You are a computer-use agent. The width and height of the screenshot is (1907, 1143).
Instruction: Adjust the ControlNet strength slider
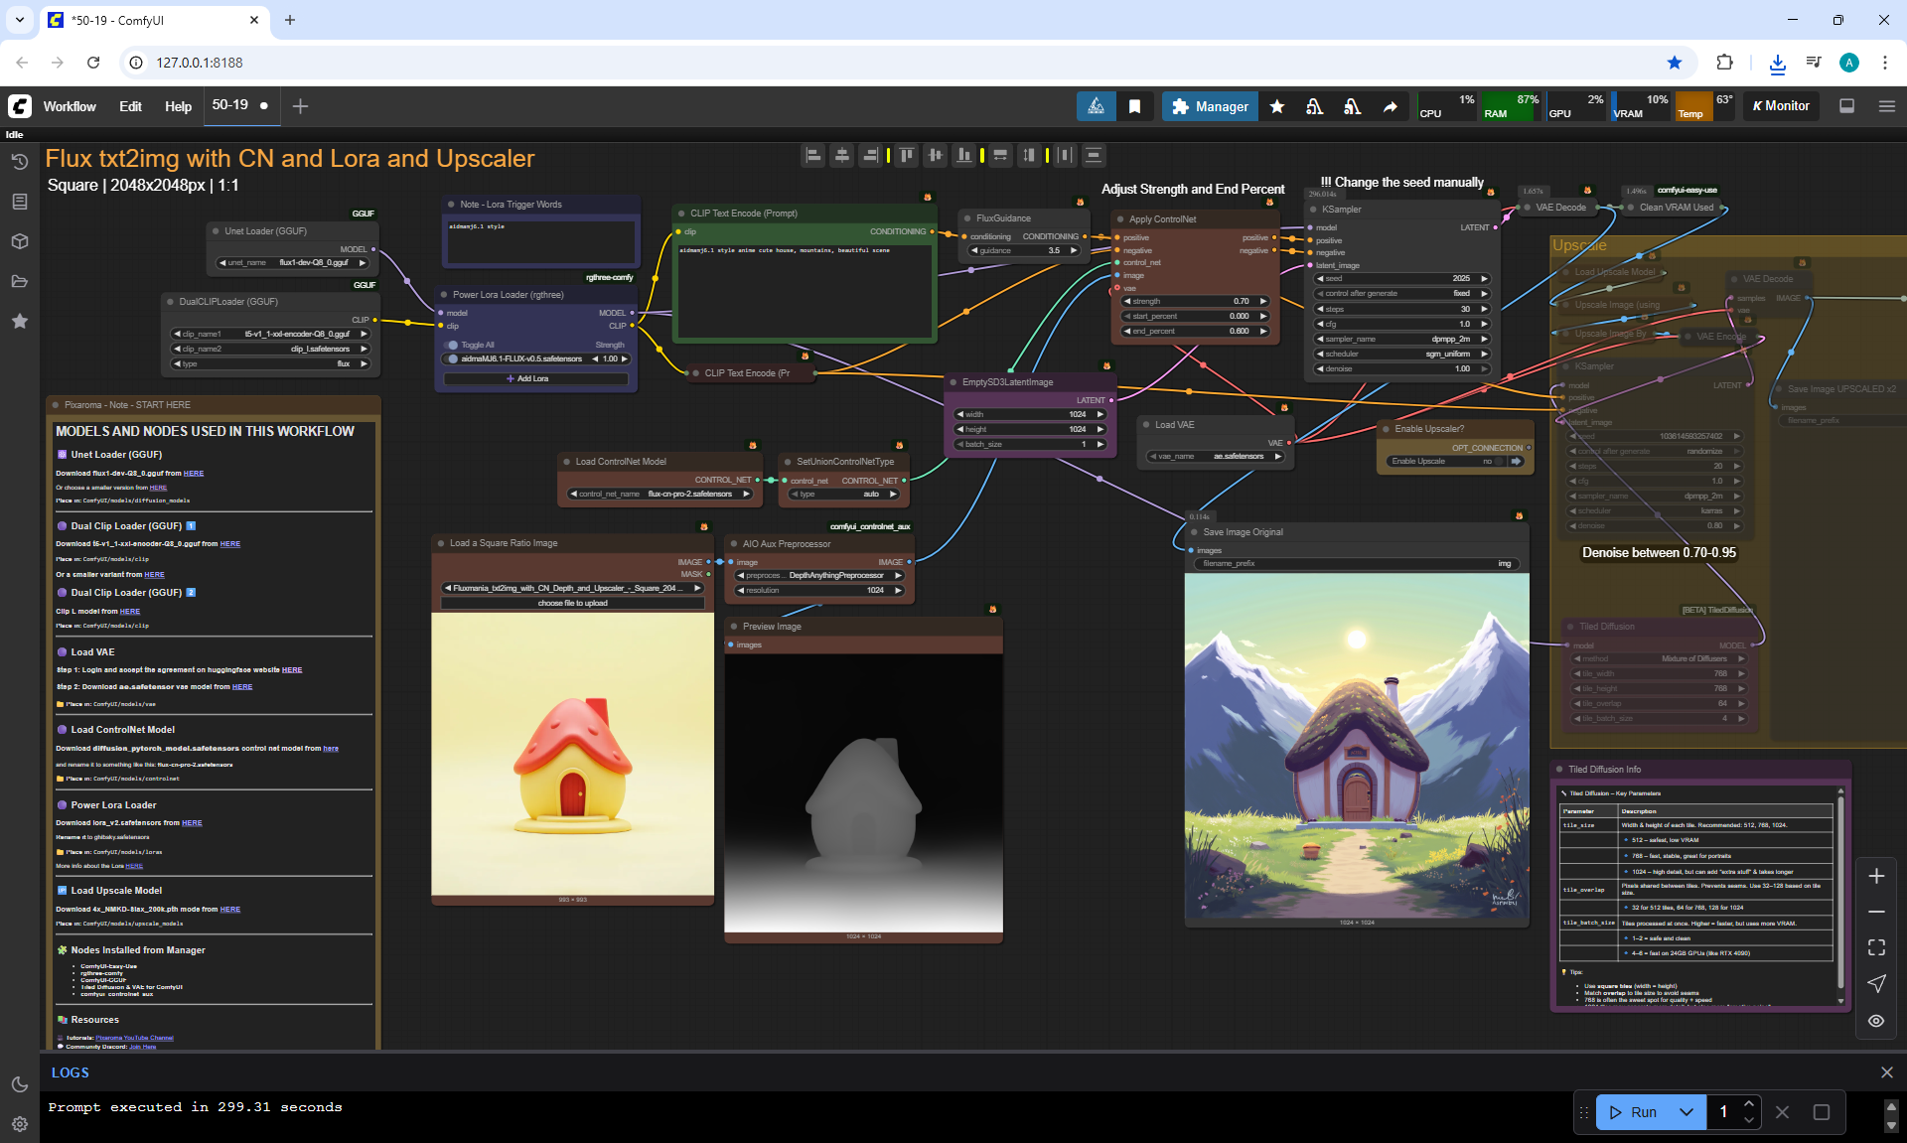click(1195, 301)
